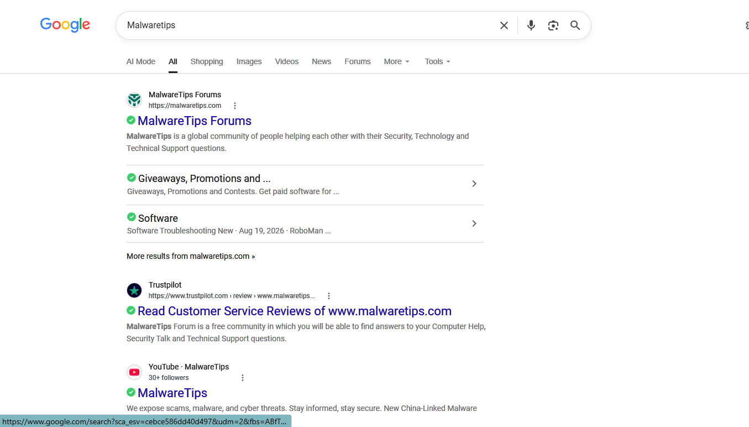Open the Software sitelink

pos(158,218)
